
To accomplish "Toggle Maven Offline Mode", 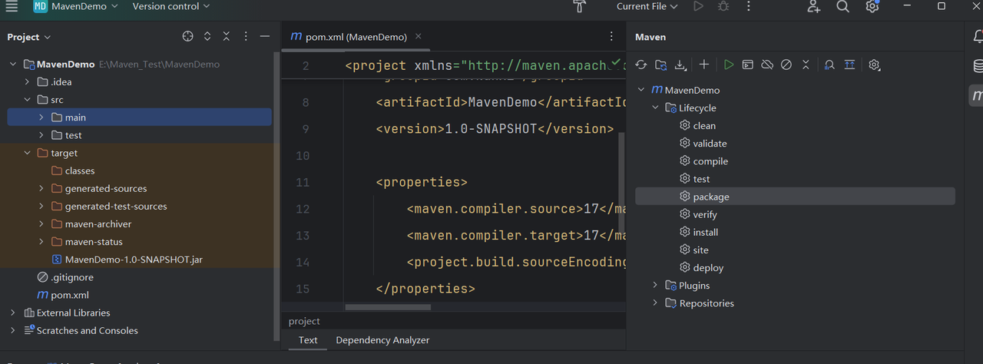I will 767,65.
